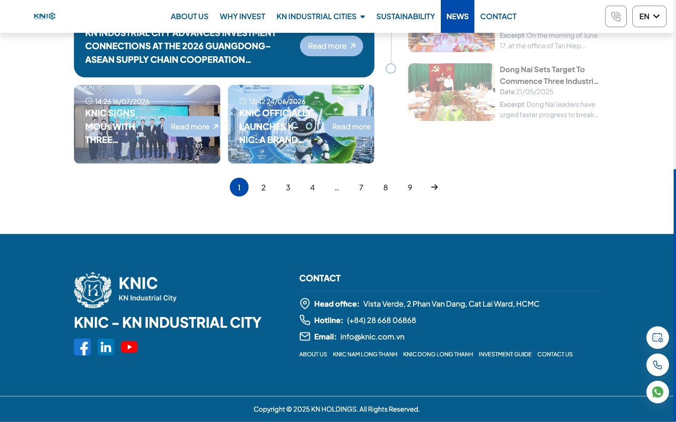Viewport: 676px width, 422px height.
Task: Read more on Guangdong-ASEAN supply chain article
Action: point(331,46)
